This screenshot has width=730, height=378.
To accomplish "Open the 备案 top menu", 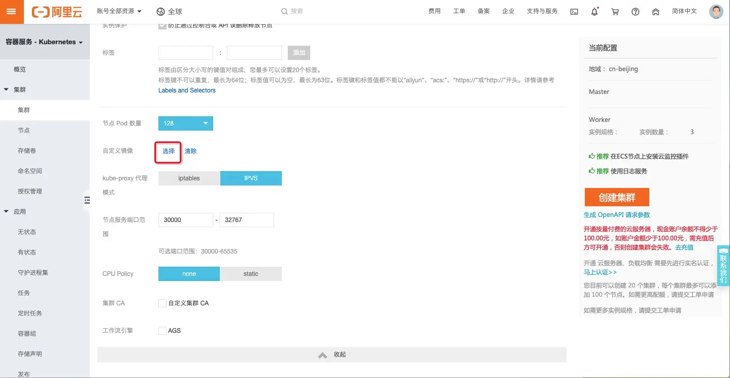I will (484, 11).
